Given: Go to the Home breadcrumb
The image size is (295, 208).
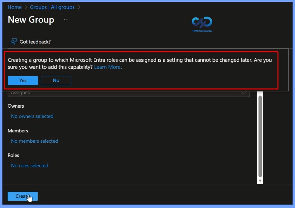Looking at the screenshot, I should click(15, 7).
